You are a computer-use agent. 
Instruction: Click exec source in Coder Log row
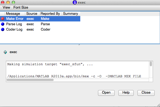30,29
